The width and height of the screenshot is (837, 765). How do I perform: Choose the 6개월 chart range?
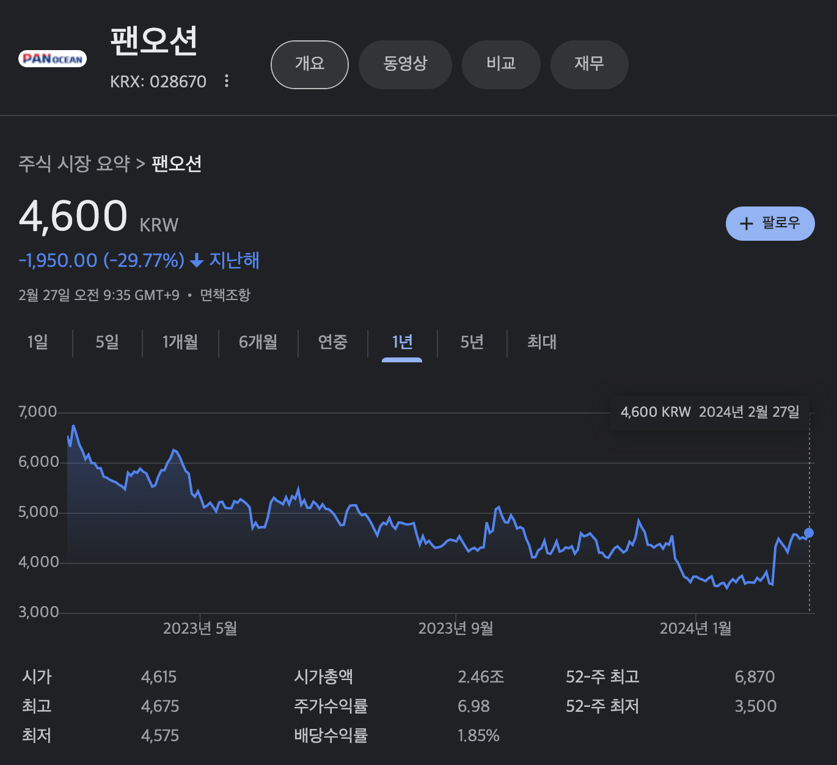(x=258, y=342)
